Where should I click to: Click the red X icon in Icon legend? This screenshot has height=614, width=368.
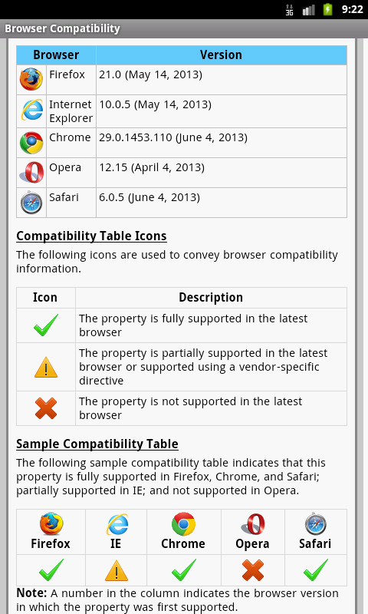[46, 408]
